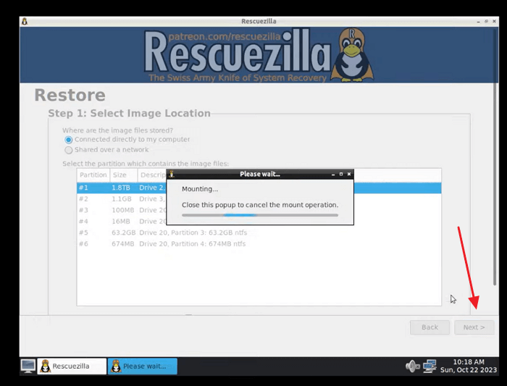The image size is (507, 386).
Task: Select 'Connected directly to my computer' radio button
Action: tap(68, 140)
